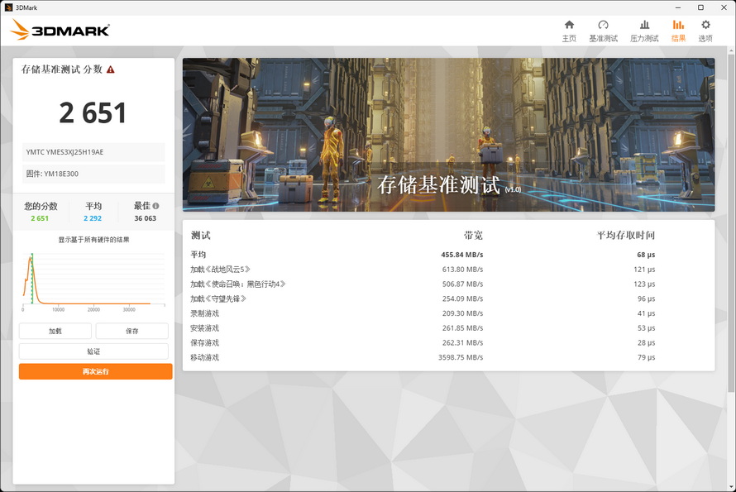This screenshot has width=736, height=492.
Task: Click access time value 68 µs
Action: click(646, 255)
